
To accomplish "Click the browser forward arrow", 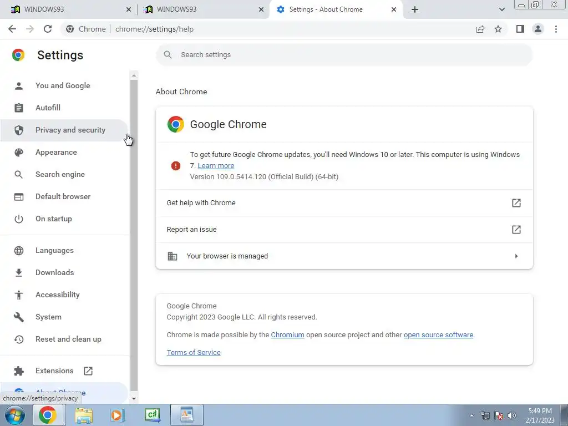I will tap(30, 29).
